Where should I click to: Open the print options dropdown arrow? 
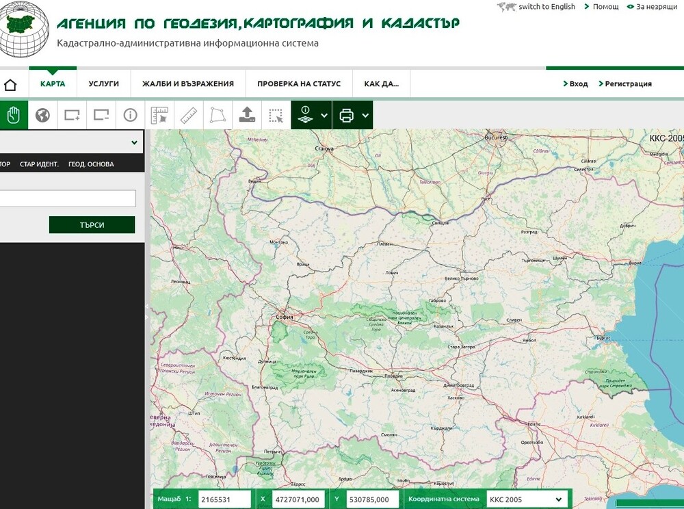(x=365, y=116)
